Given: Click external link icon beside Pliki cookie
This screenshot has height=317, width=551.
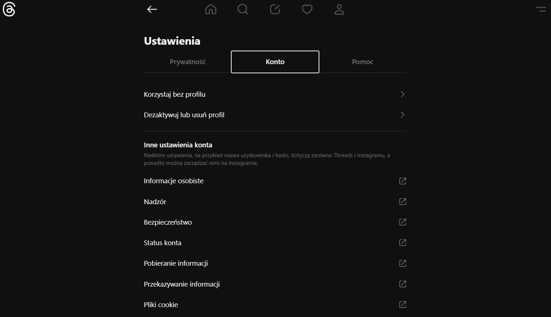Looking at the screenshot, I should coord(403,305).
